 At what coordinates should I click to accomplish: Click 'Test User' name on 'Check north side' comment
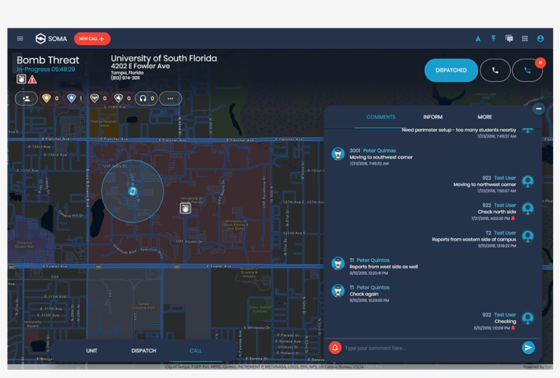pyautogui.click(x=505, y=205)
